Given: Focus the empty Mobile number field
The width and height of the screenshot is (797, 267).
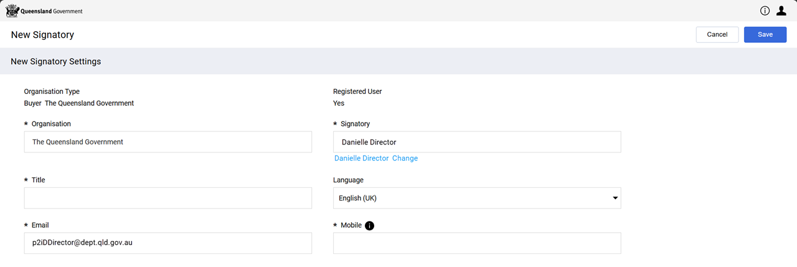Looking at the screenshot, I should [x=477, y=243].
